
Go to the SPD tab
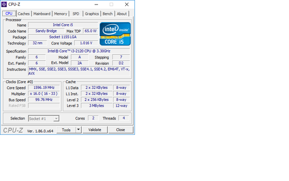[76, 14]
